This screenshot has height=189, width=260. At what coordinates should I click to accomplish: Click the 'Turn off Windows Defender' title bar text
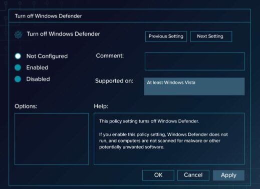tap(48, 16)
